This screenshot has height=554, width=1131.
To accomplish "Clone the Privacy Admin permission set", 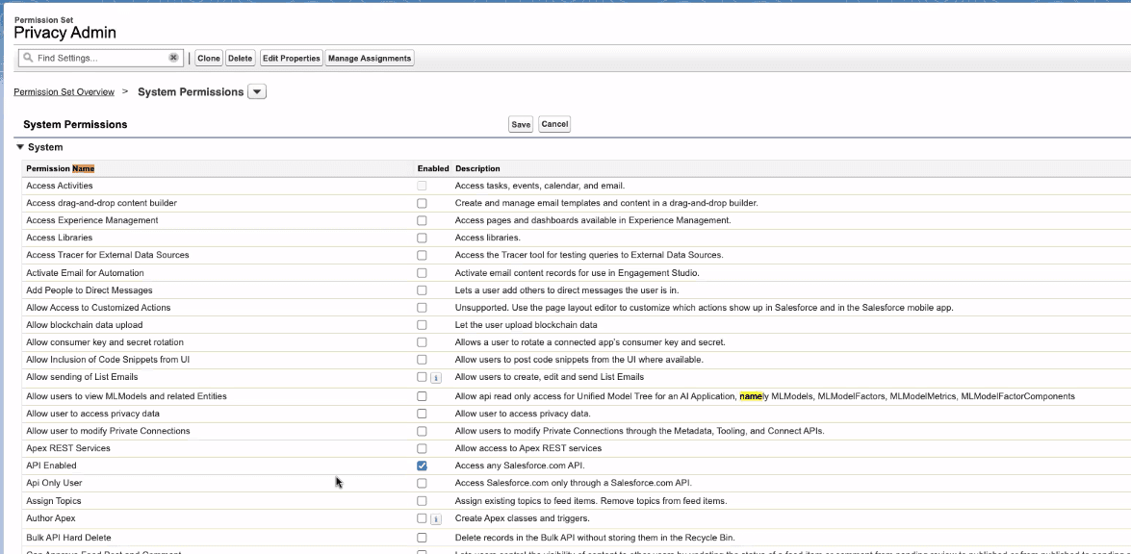I will click(x=209, y=58).
